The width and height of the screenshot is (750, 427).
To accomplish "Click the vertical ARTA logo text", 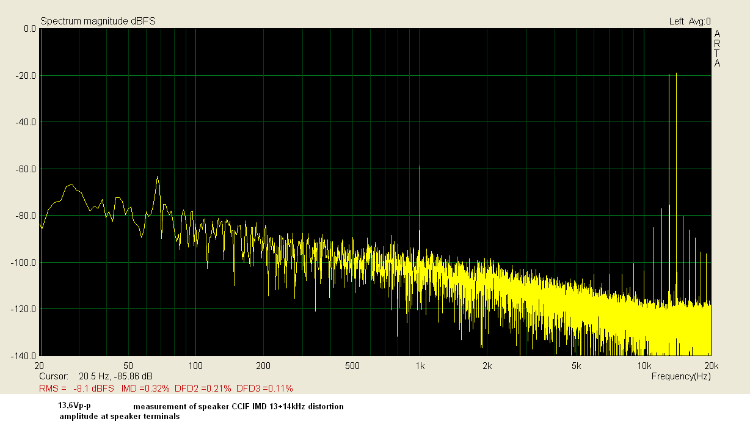I will (718, 48).
